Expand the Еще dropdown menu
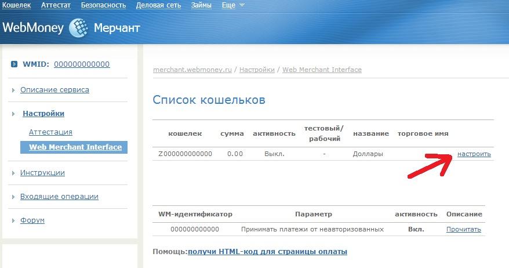The image size is (509, 268). [228, 5]
